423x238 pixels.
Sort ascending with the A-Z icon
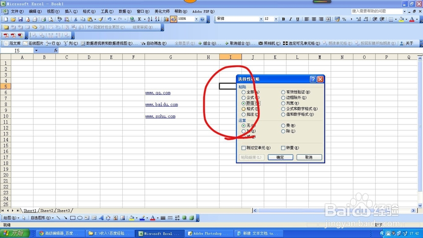tap(150, 19)
